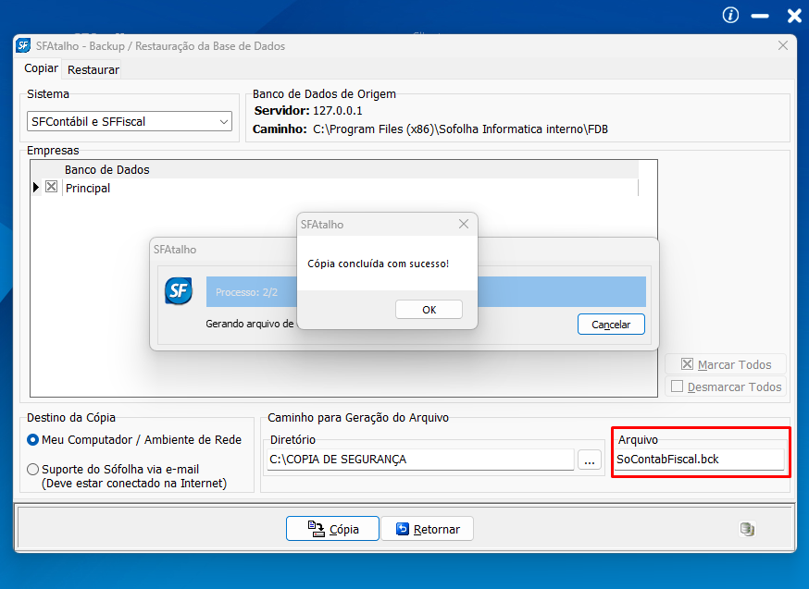
Task: Select Suporte do Sófolha via e-mail option
Action: pyautogui.click(x=33, y=469)
